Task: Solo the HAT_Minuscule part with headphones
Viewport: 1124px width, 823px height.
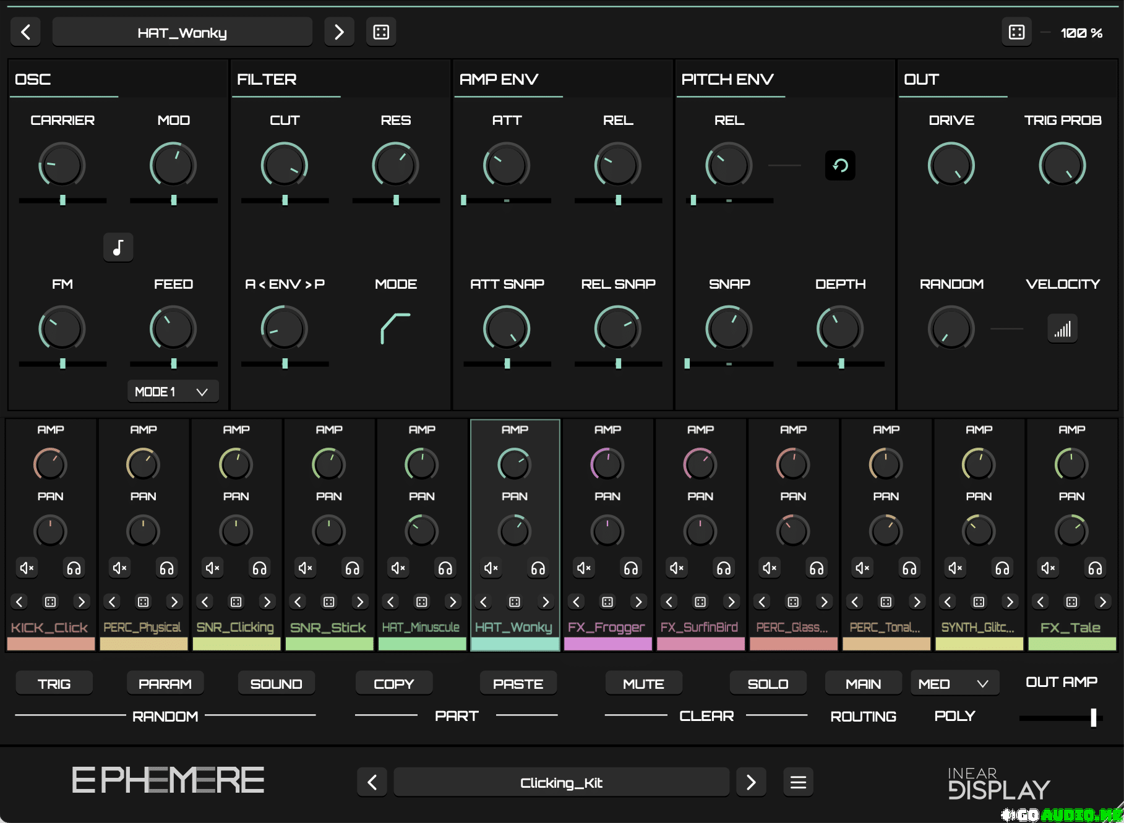Action: click(445, 568)
